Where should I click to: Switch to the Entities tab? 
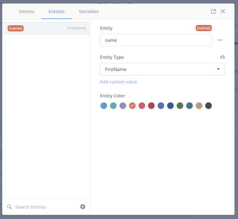[x=56, y=11]
